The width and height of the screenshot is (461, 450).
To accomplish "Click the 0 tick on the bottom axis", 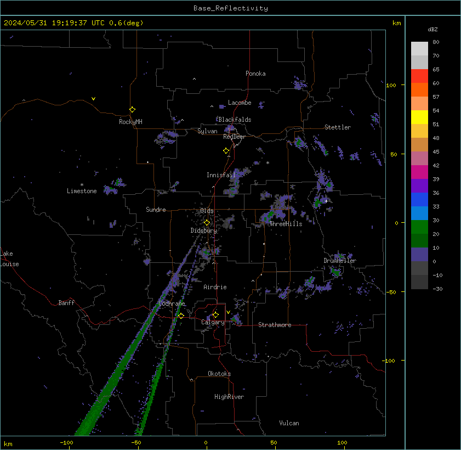I will pyautogui.click(x=206, y=443).
